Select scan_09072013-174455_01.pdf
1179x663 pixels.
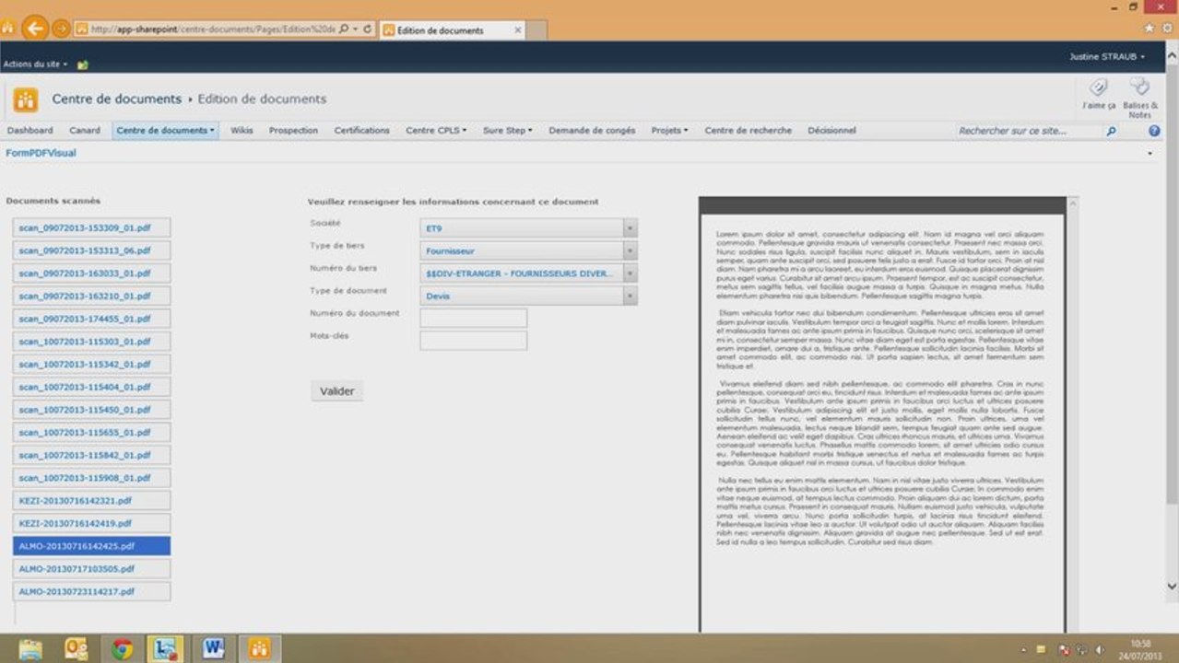click(91, 319)
